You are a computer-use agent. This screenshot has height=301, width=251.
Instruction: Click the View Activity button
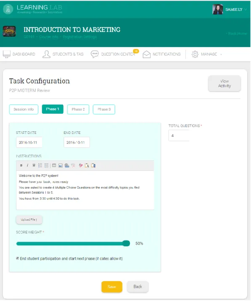(x=225, y=83)
